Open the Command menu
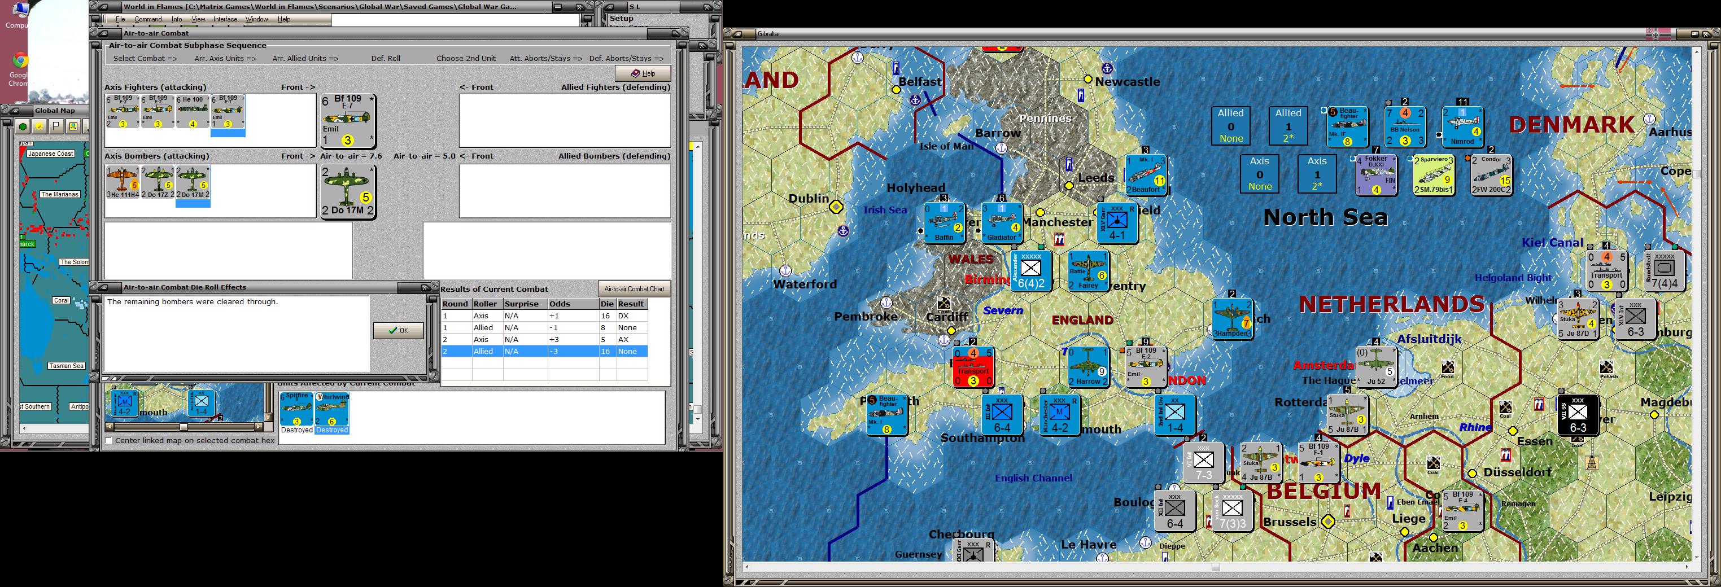1721x587 pixels. (x=147, y=19)
